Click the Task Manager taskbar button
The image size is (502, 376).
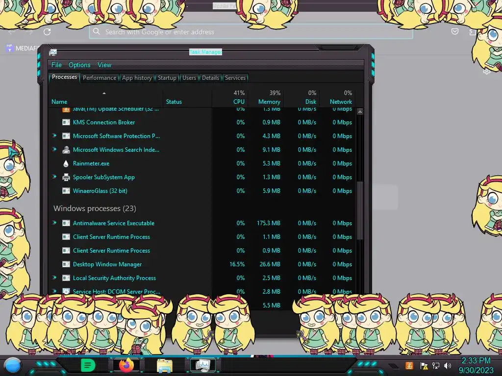[203, 365]
